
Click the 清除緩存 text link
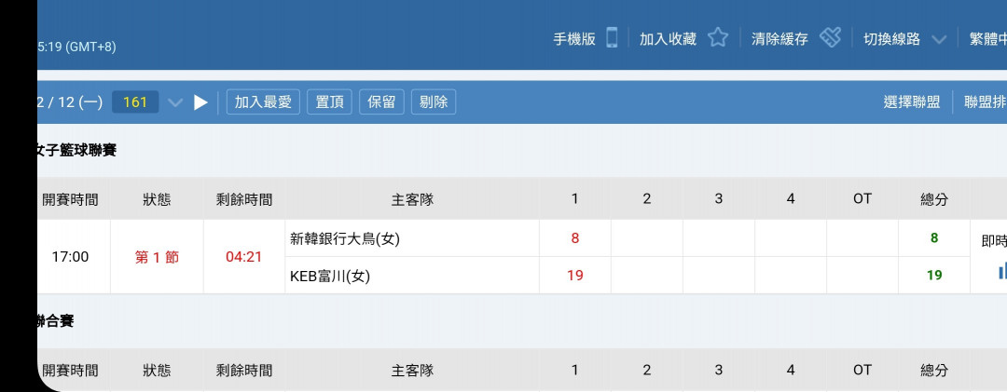point(779,39)
